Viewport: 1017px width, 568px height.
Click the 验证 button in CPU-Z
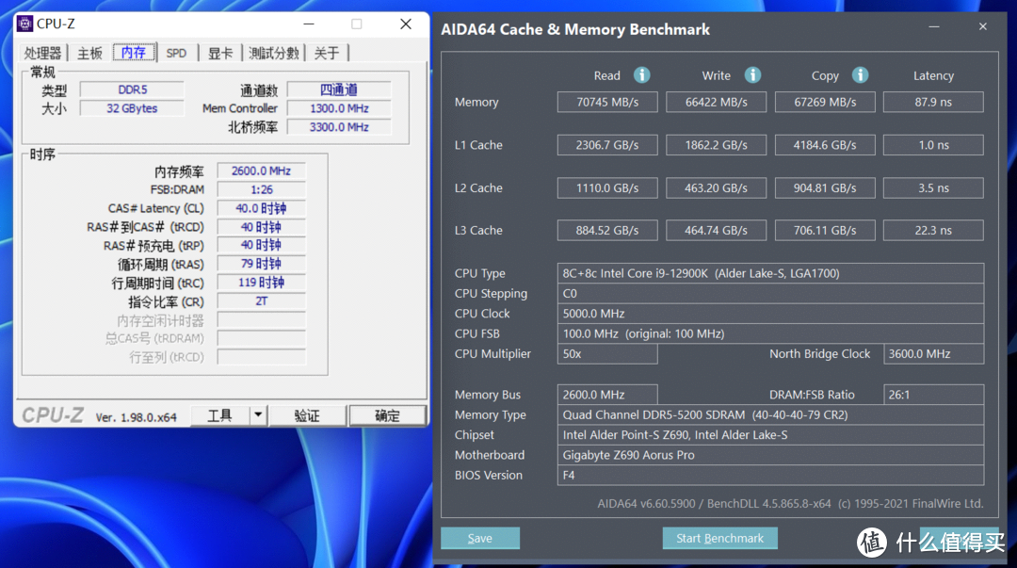coord(307,414)
